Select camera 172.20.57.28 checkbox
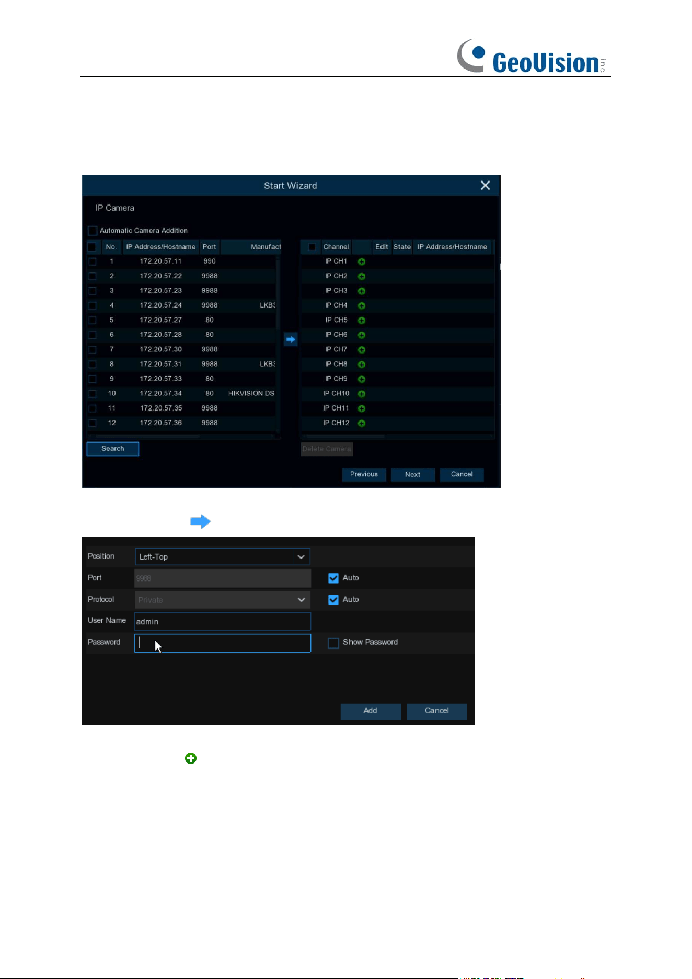The height and width of the screenshot is (979, 692). 93,335
